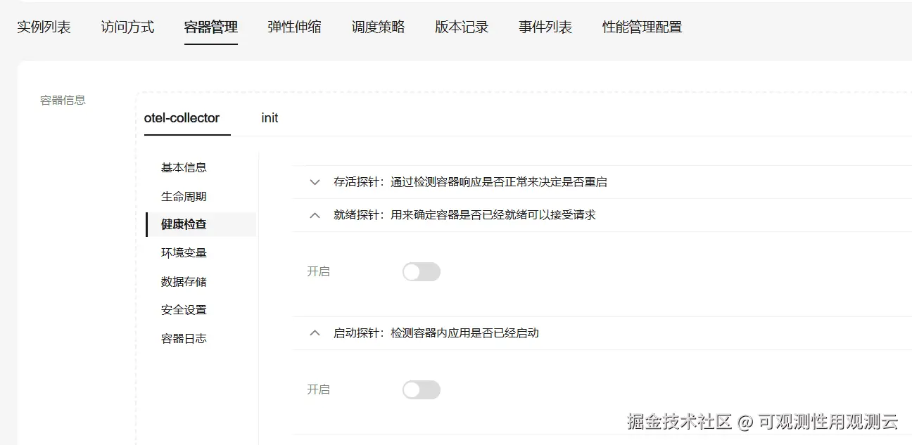This screenshot has height=445, width=912.
Task: Open the 事件列表 tab
Action: coord(545,27)
